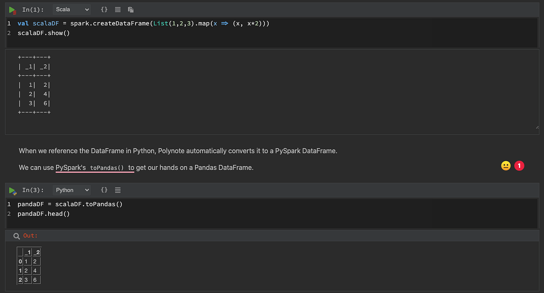544x293 pixels.
Task: Click the red notification badge showing 1
Action: [x=519, y=166]
